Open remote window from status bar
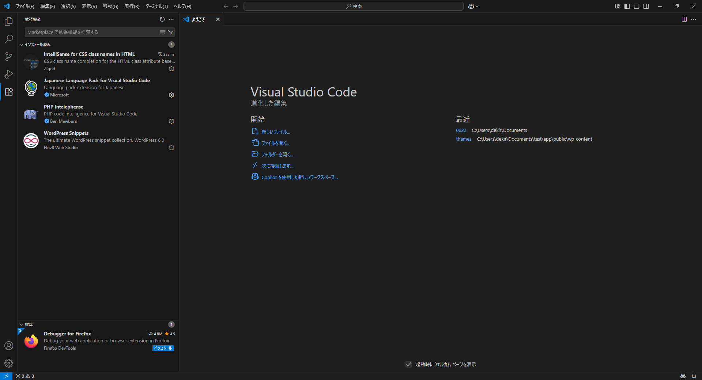 coord(6,376)
